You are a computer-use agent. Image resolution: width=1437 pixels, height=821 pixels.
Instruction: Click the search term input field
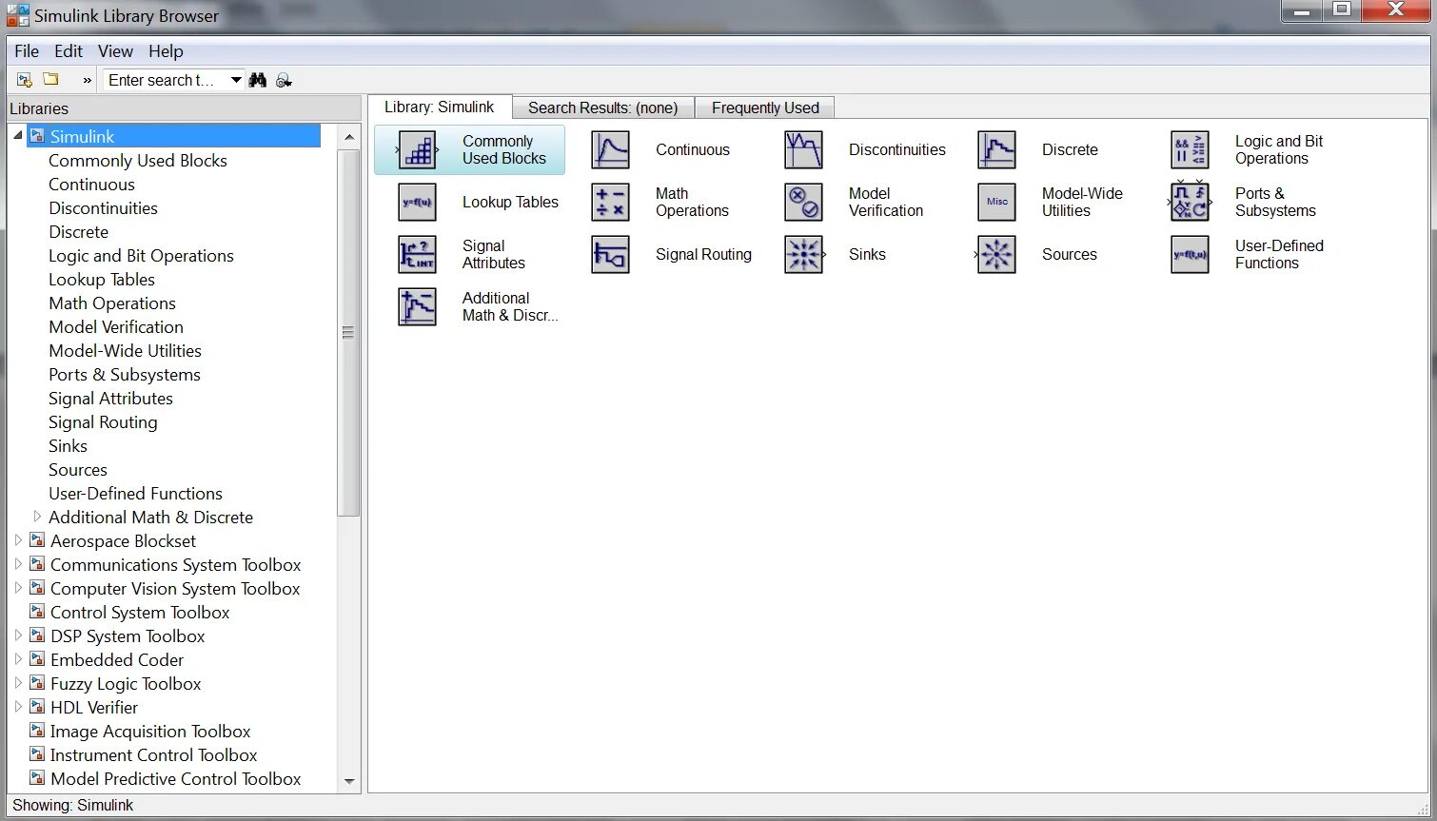coord(167,80)
